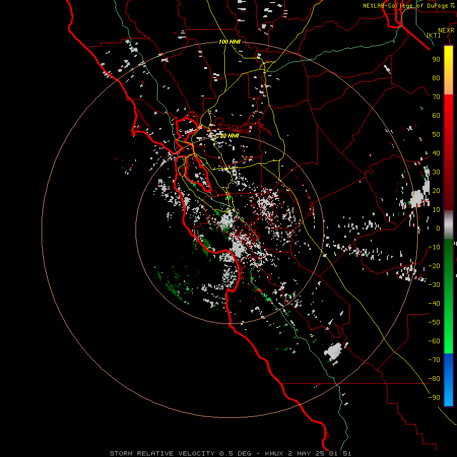Click the gray zero-velocity color bar segment
457x457 pixels.
click(448, 225)
